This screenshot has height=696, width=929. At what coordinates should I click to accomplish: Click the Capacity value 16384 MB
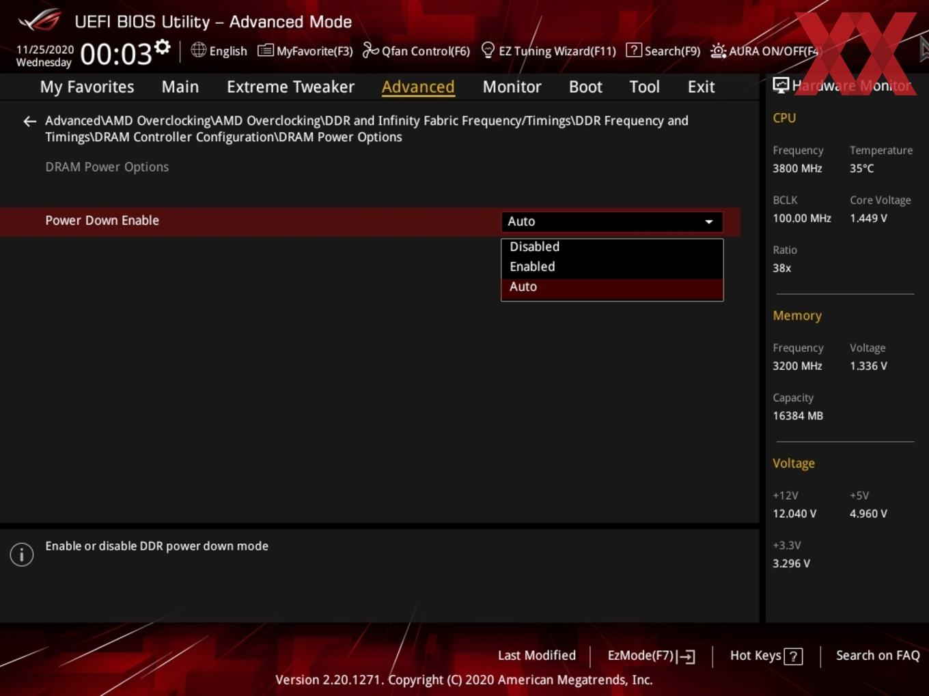pyautogui.click(x=798, y=416)
